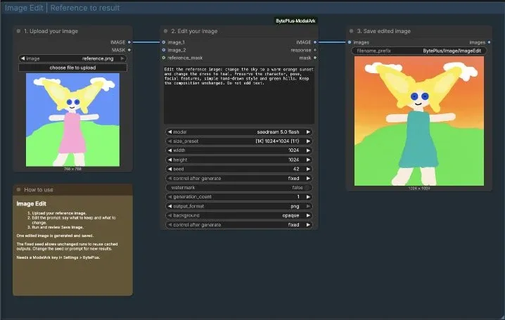
Task: Click 'Needs a ModelArk key in Settings' note line
Action: pos(58,257)
